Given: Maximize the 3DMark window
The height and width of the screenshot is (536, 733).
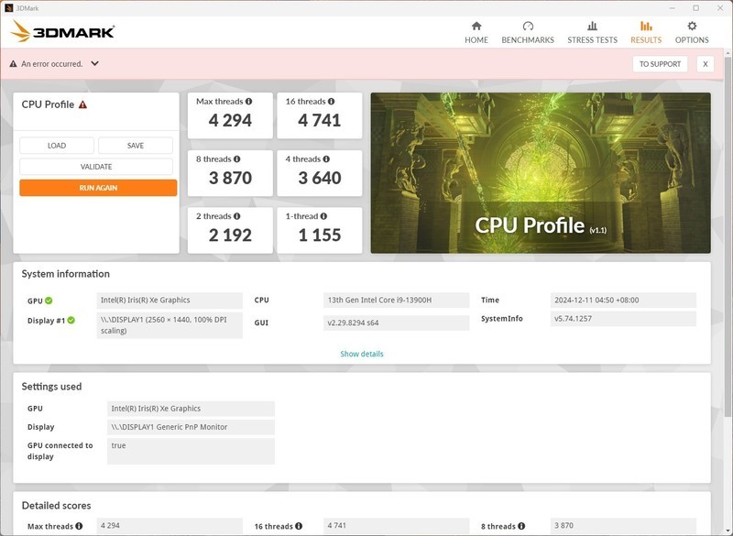Looking at the screenshot, I should [x=696, y=8].
